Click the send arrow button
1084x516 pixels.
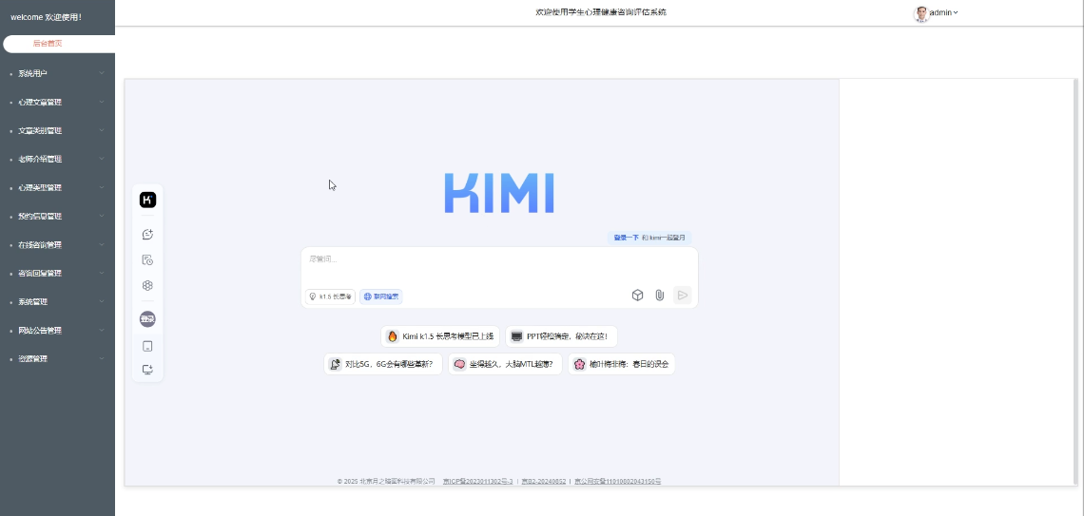(683, 295)
